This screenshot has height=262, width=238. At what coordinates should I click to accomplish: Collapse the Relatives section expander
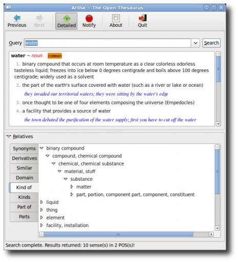tap(9, 136)
